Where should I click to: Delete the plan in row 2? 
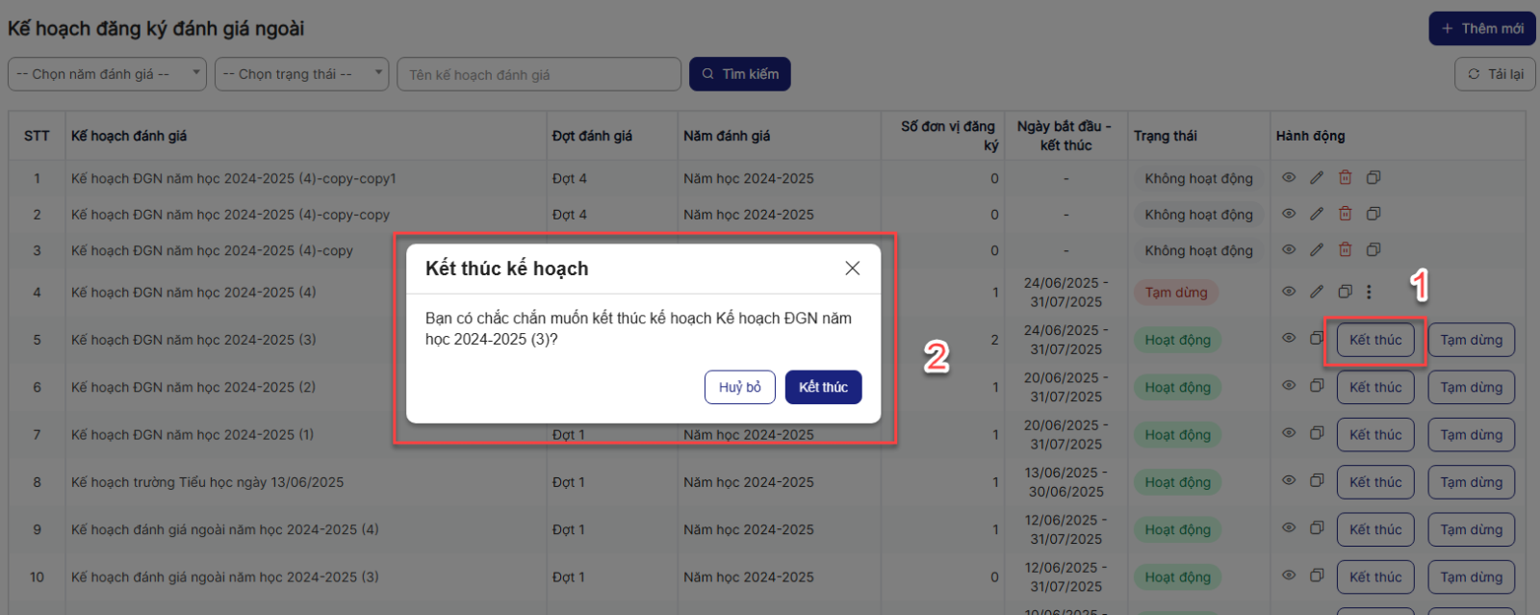(1346, 214)
